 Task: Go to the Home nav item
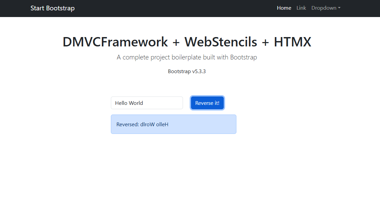point(284,8)
